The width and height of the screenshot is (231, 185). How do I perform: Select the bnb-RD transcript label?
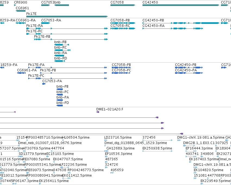61,58
